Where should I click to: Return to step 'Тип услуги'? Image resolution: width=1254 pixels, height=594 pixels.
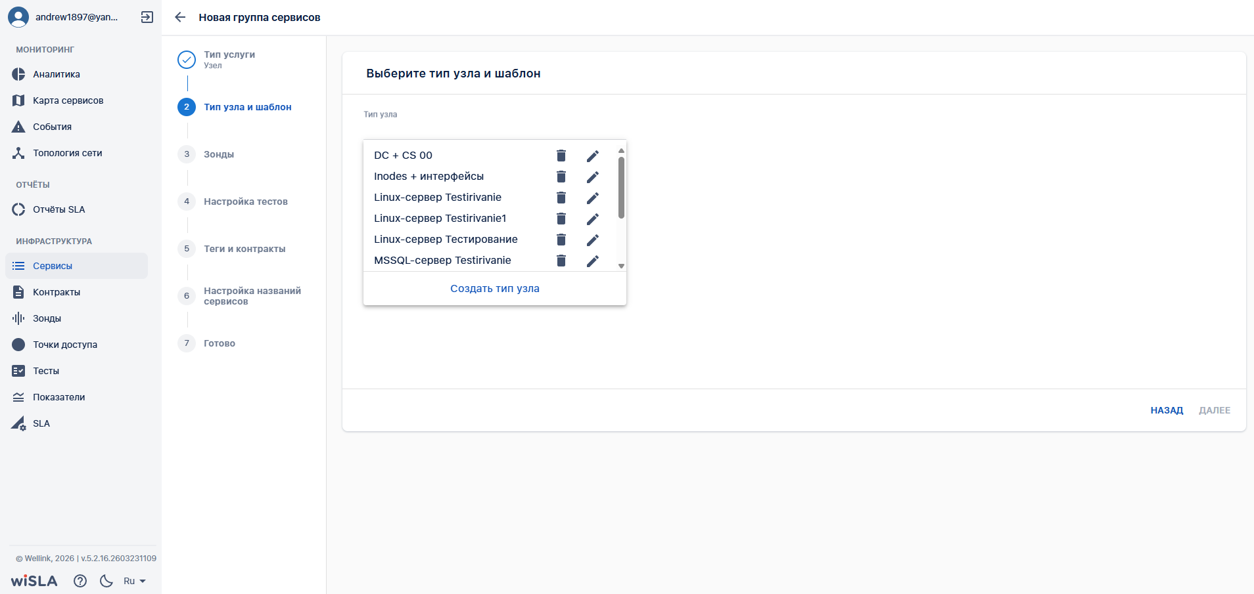pos(229,55)
